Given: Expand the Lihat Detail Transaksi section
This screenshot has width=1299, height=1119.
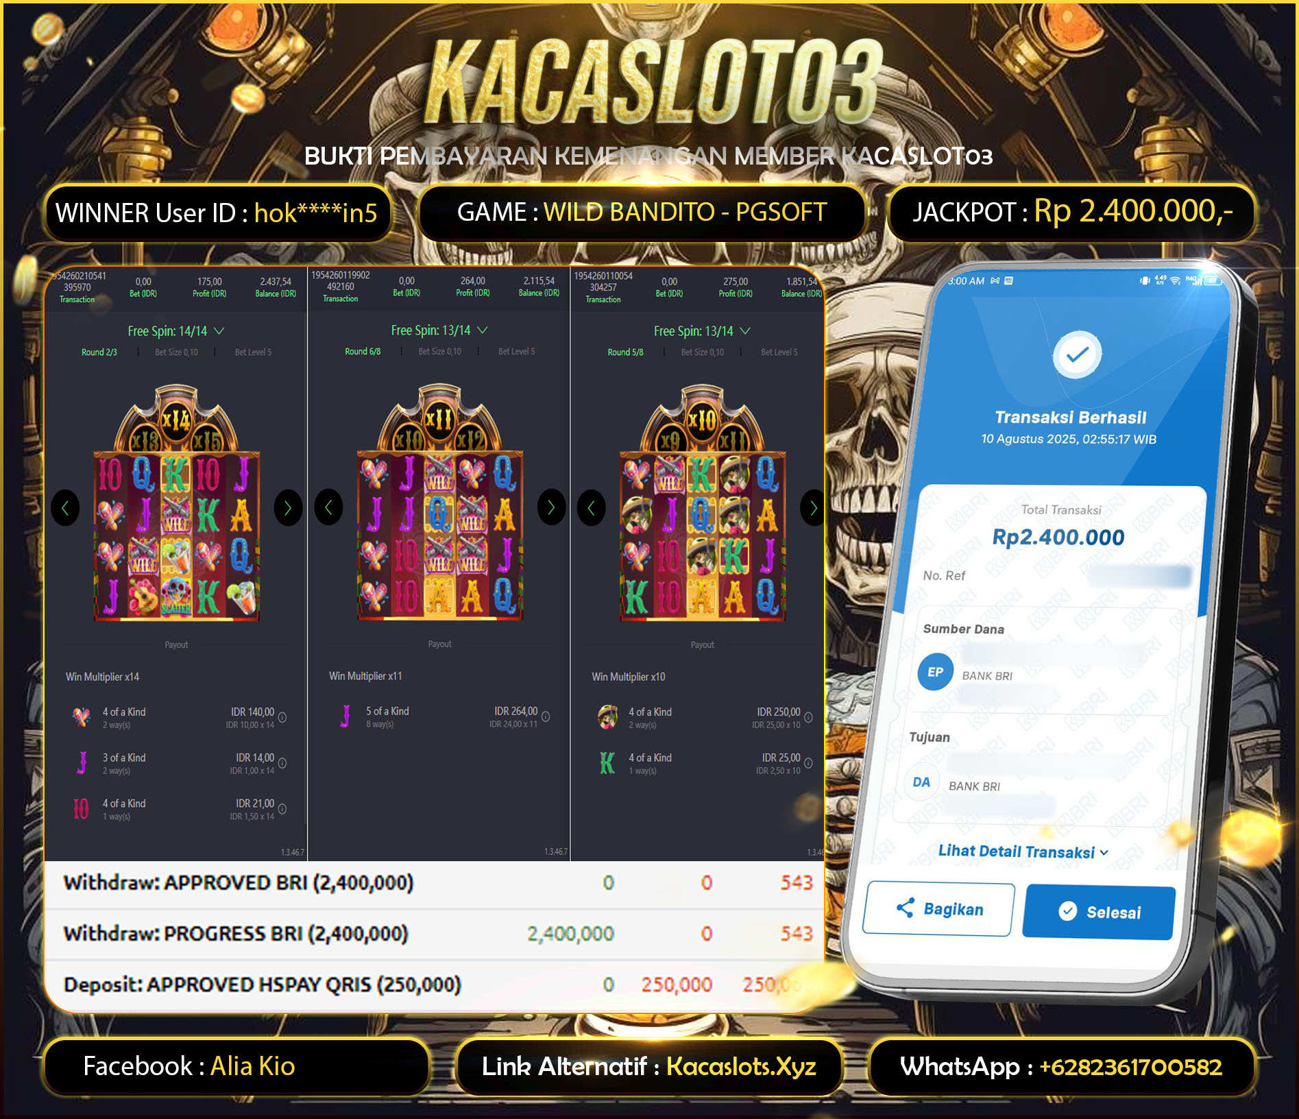Looking at the screenshot, I should coord(1023,852).
